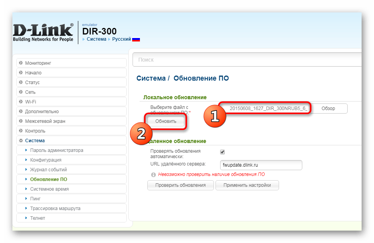Image resolution: width=374 pixels, height=243 pixels.
Task: Click the Обновить button
Action: (166, 121)
